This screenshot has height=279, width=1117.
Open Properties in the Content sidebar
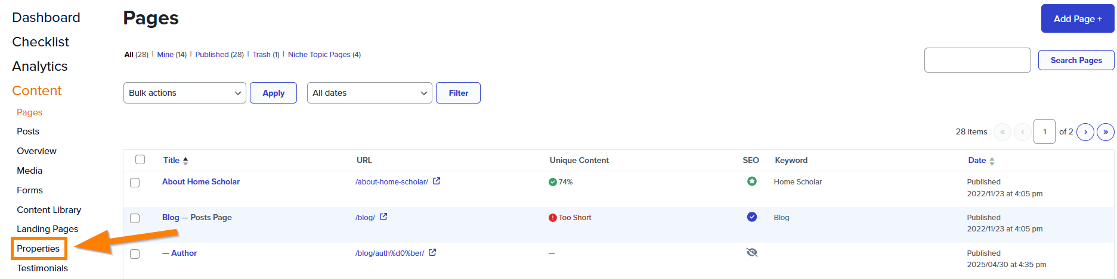38,249
